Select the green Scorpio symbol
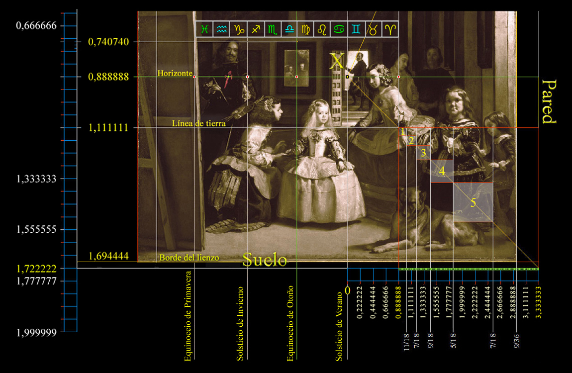Screen dimensions: 572x373 (x=273, y=29)
